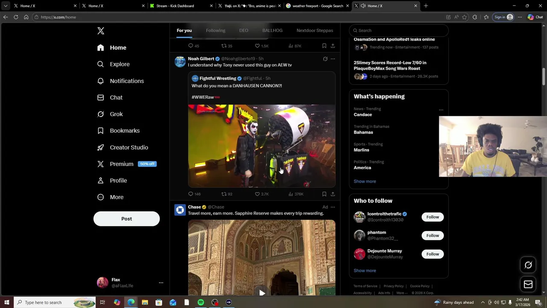547x308 pixels.
Task: Open the America trending topic
Action: pyautogui.click(x=362, y=168)
